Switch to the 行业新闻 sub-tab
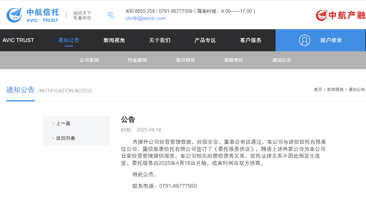The image size is (366, 212). click(x=137, y=60)
